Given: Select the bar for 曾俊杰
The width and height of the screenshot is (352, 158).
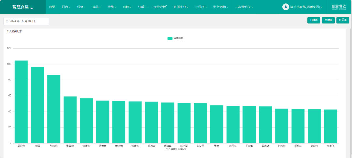Looking at the screenshot, I should pyautogui.click(x=86, y=121).
